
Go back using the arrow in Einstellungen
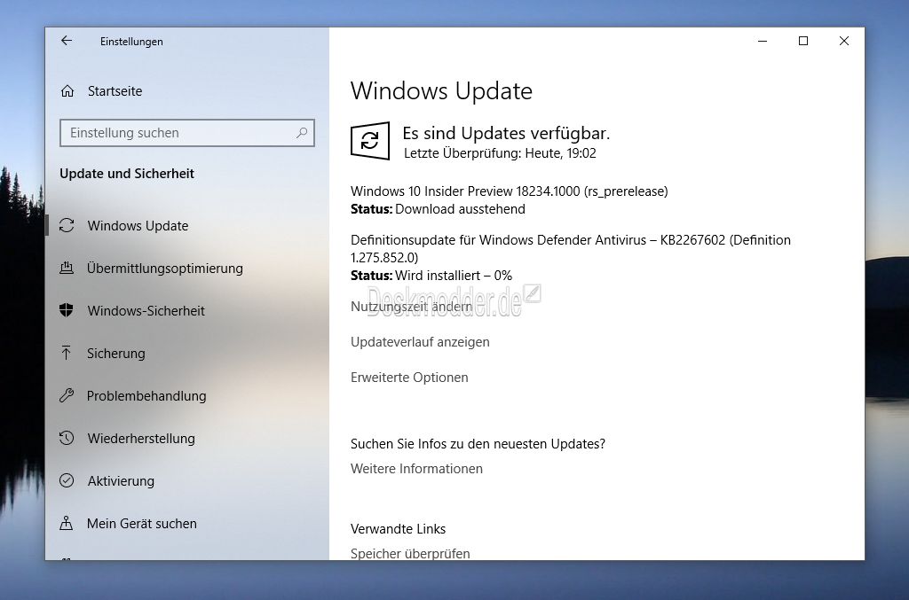67,41
